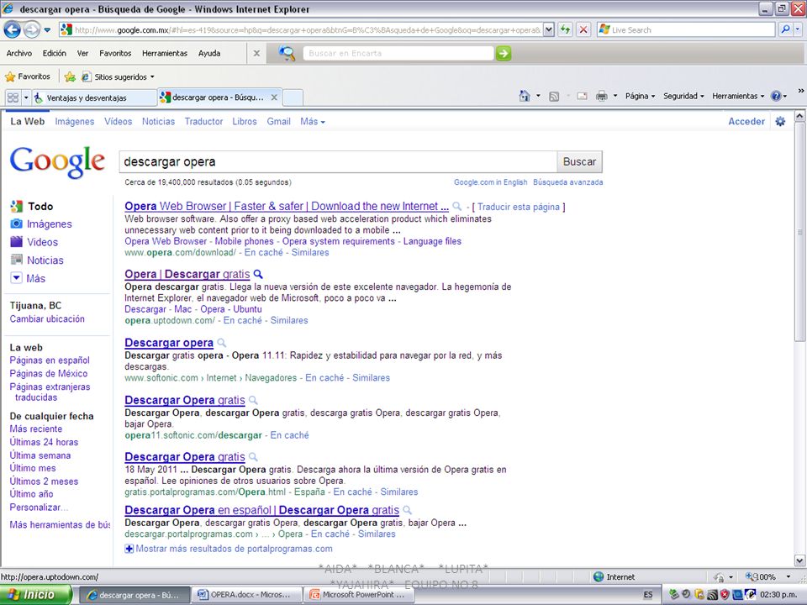The image size is (807, 605).
Task: Open a new blank tab
Action: (293, 97)
